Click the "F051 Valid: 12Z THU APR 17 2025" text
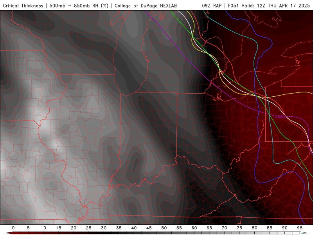The height and width of the screenshot is (235, 313). (269, 5)
